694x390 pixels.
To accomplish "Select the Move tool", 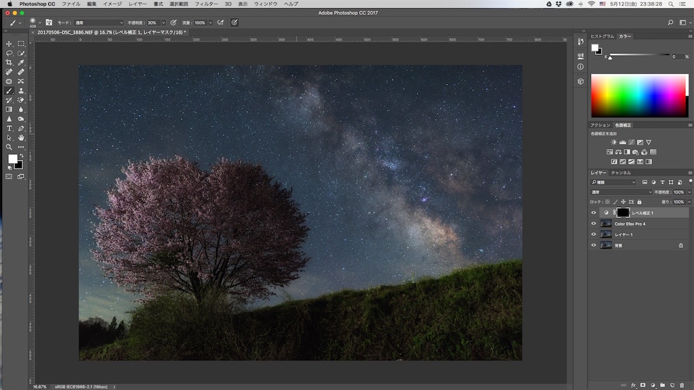I will point(9,44).
